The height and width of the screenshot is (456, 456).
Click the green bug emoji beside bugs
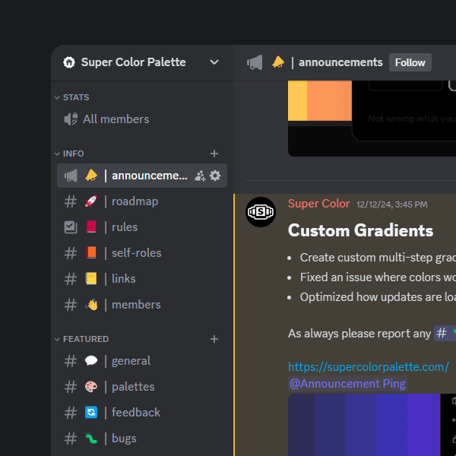(x=91, y=439)
